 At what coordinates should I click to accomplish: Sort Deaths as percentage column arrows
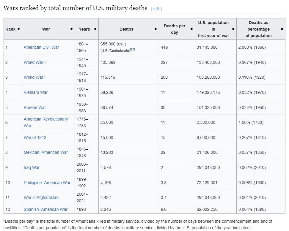[282, 29]
